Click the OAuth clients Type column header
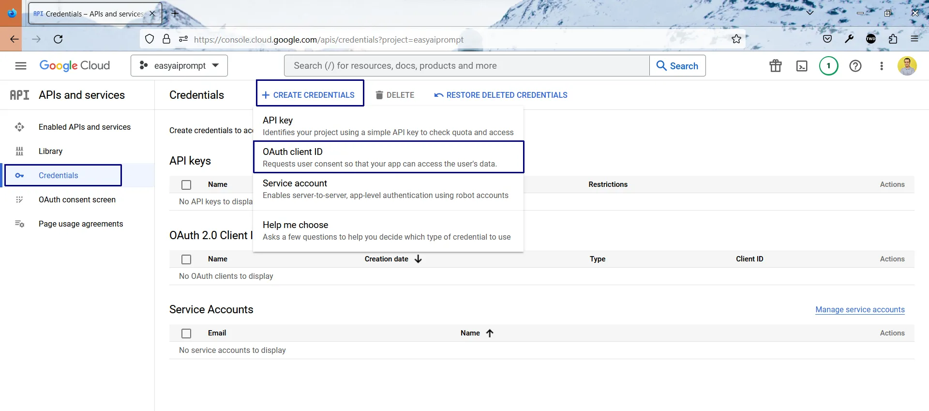Image resolution: width=929 pixels, height=411 pixels. 598,259
